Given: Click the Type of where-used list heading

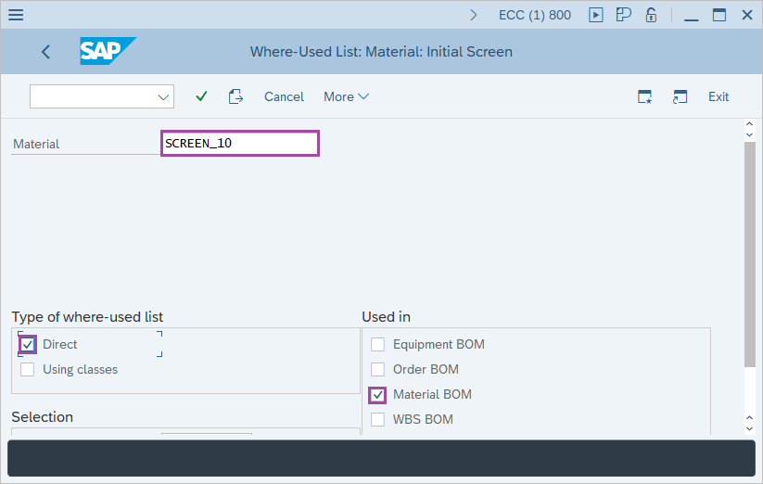Looking at the screenshot, I should tap(87, 317).
